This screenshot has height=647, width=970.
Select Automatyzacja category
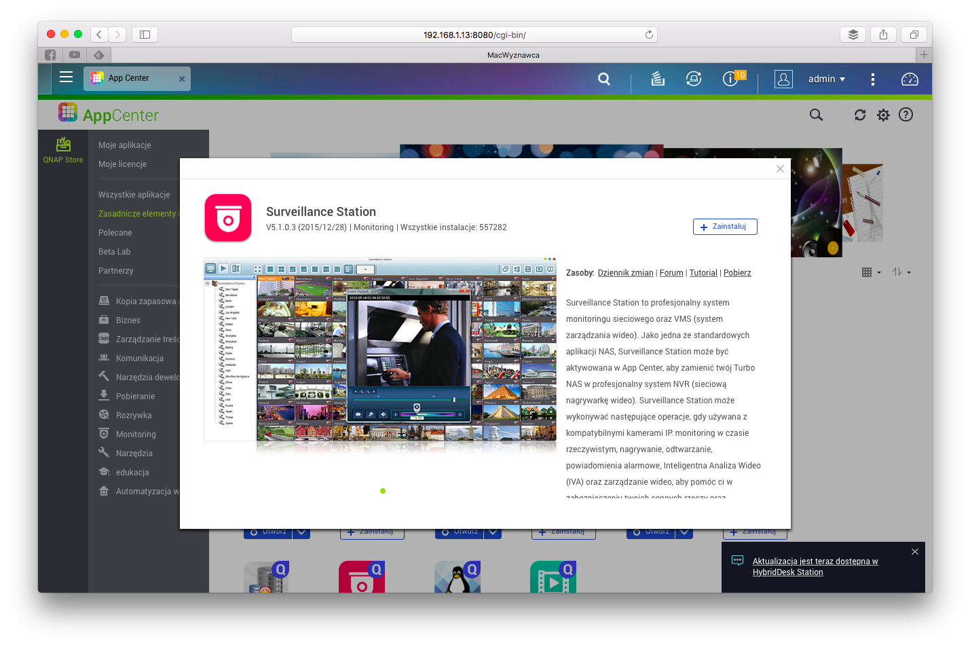pyautogui.click(x=138, y=491)
